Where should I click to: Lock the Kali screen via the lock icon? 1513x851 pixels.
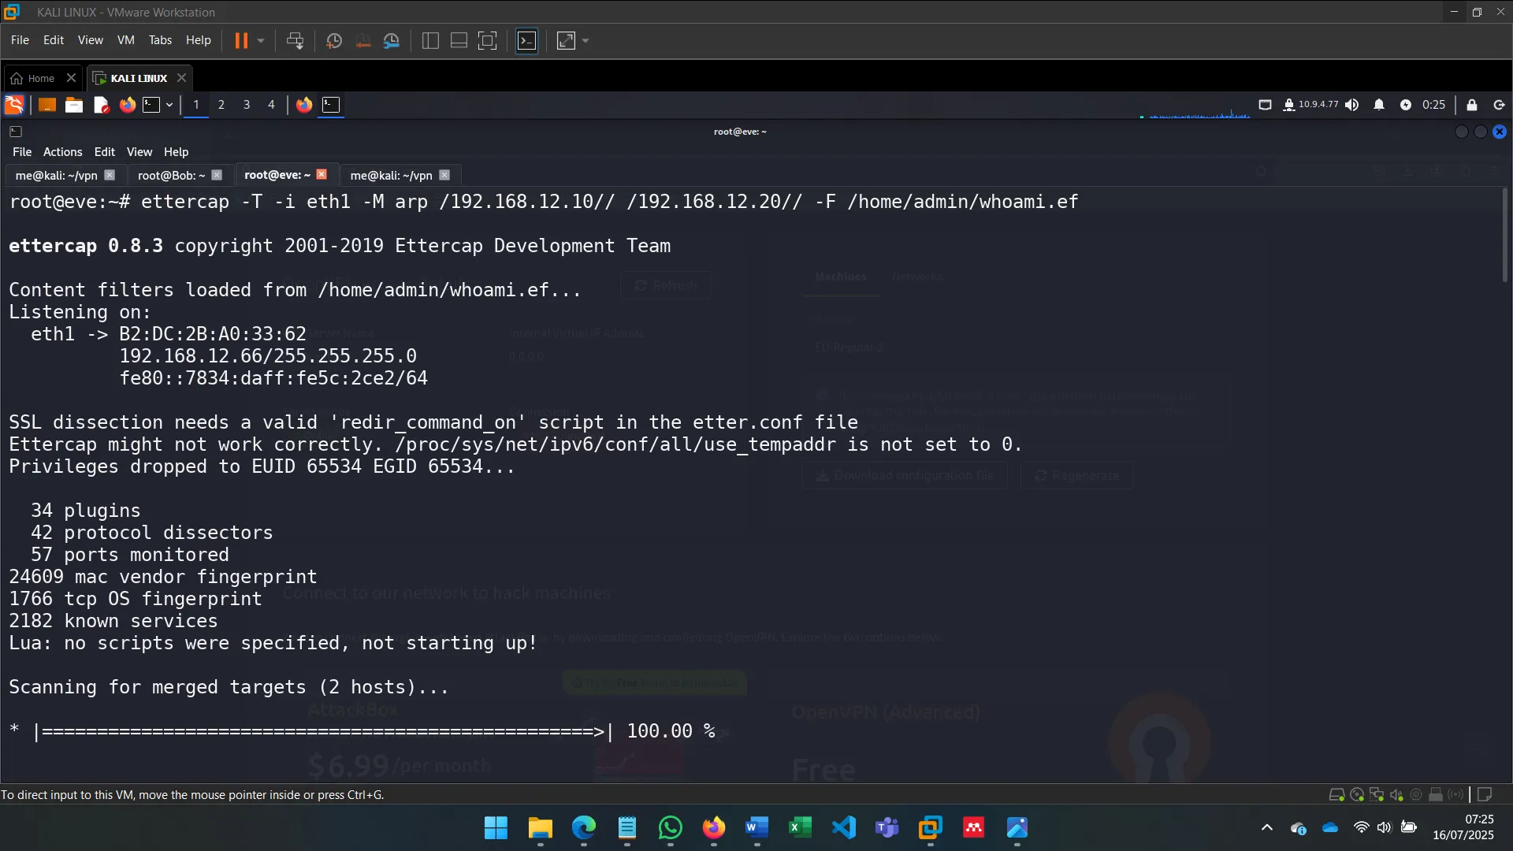tap(1471, 104)
